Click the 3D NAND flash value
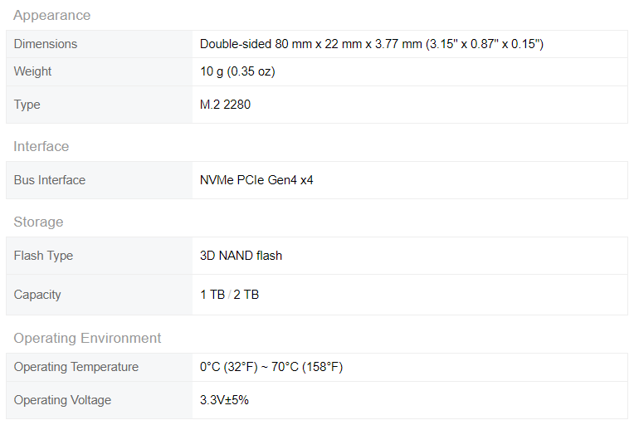Screen dimensions: 634x425 [241, 256]
